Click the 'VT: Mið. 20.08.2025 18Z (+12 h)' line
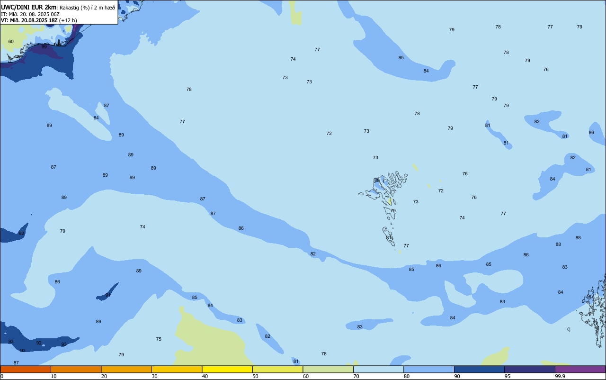 pyautogui.click(x=39, y=20)
